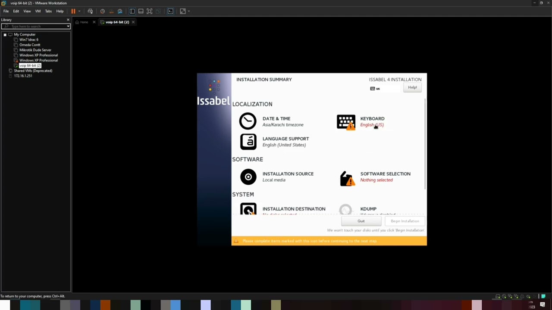Open the console view toolbar icon
This screenshot has height=310, width=552.
click(170, 11)
